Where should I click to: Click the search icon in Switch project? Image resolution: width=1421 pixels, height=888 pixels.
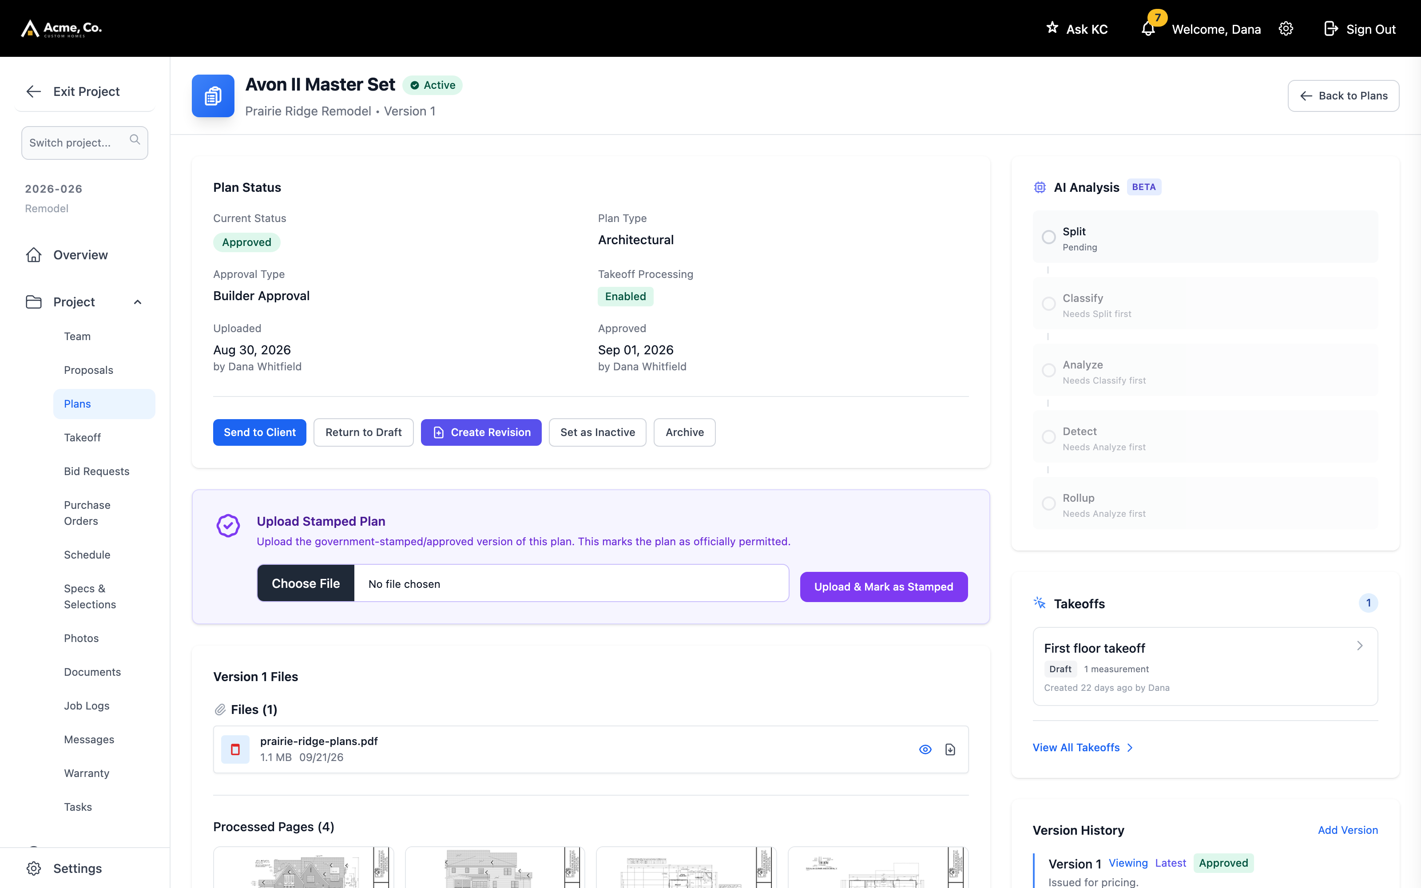tap(135, 140)
